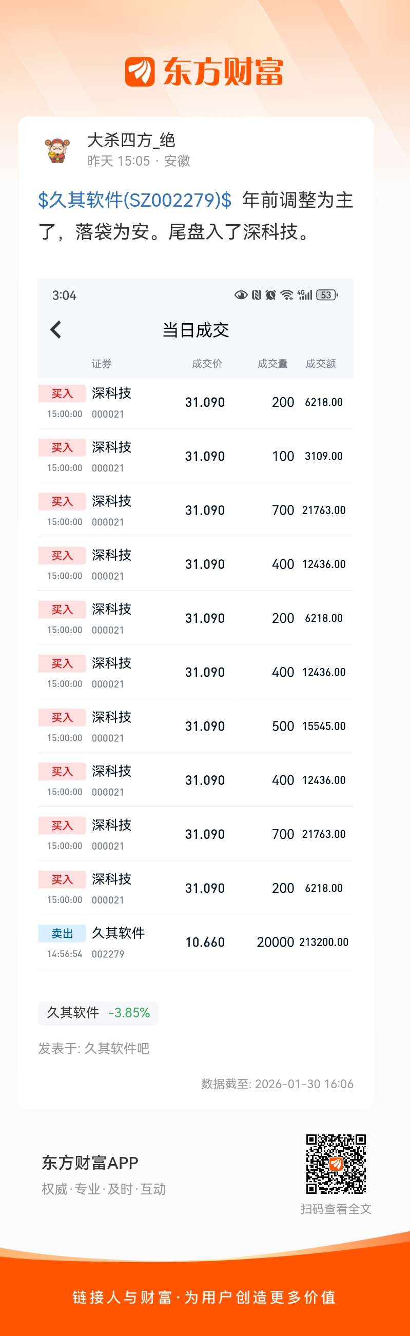Select the 成交额 column header
Viewport: 410px width, 1336px height.
tap(321, 364)
